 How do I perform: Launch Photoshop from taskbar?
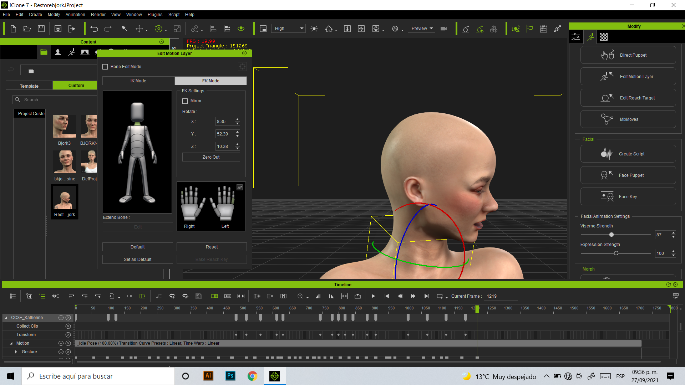230,376
